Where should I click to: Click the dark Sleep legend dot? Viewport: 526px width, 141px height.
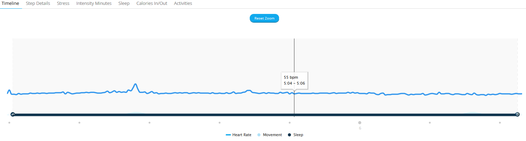pyautogui.click(x=289, y=135)
